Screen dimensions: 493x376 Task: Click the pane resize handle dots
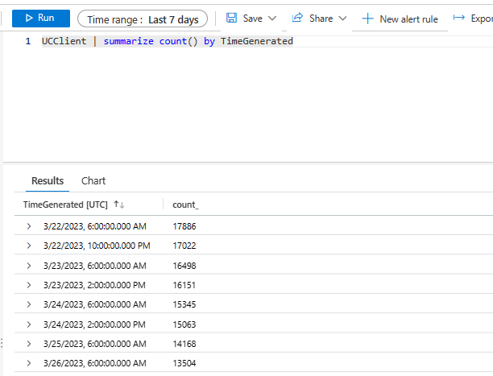[2, 344]
